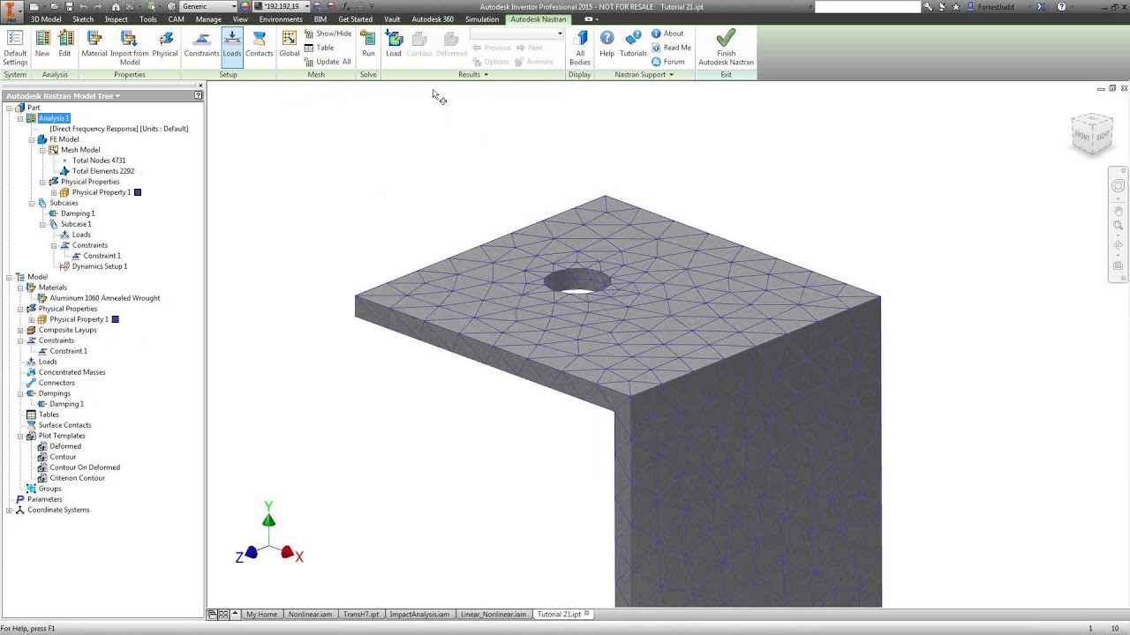
Task: Collapse the FE Model tree node
Action: point(31,139)
